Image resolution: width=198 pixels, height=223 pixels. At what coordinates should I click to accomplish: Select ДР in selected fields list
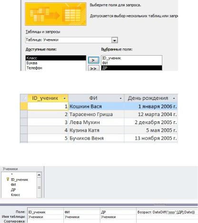tap(131, 68)
